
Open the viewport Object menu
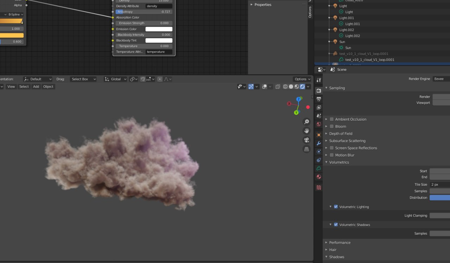click(x=48, y=86)
